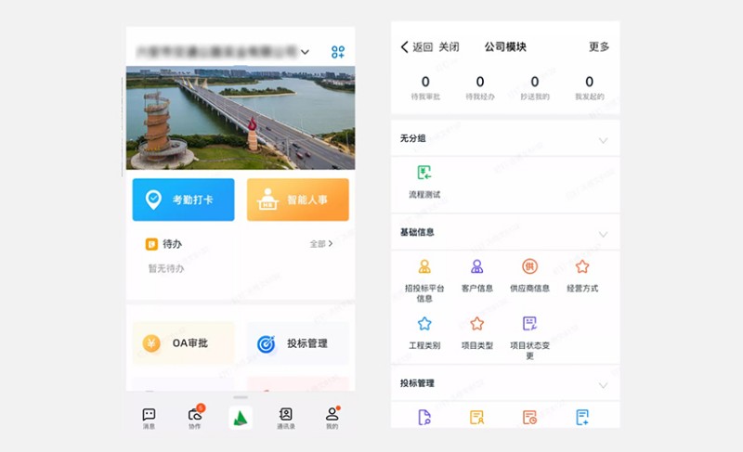Screen dimensions: 743x452
Task: Open 全部 link in 待办 section
Action: pos(321,244)
